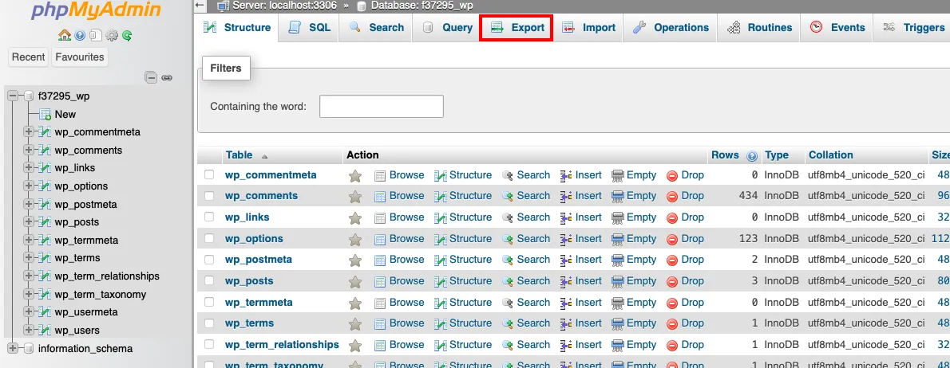The image size is (950, 368).
Task: Favourite star for wp_commentmeta table
Action: [x=355, y=176]
